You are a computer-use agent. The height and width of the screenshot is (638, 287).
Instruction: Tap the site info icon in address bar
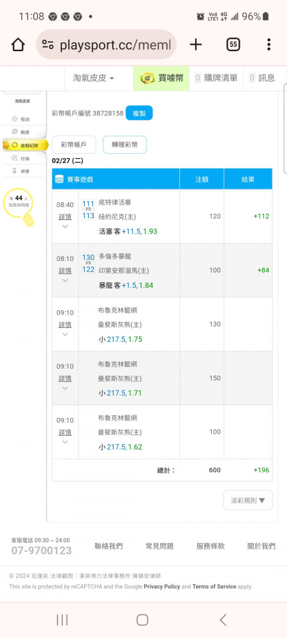(x=48, y=45)
